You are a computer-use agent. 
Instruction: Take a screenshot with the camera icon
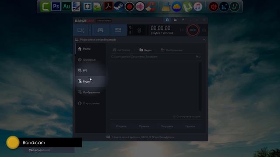(x=204, y=30)
